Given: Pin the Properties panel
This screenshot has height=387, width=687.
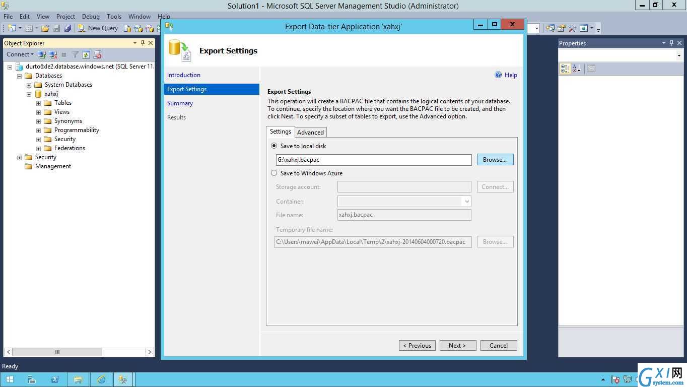Looking at the screenshot, I should (x=671, y=43).
